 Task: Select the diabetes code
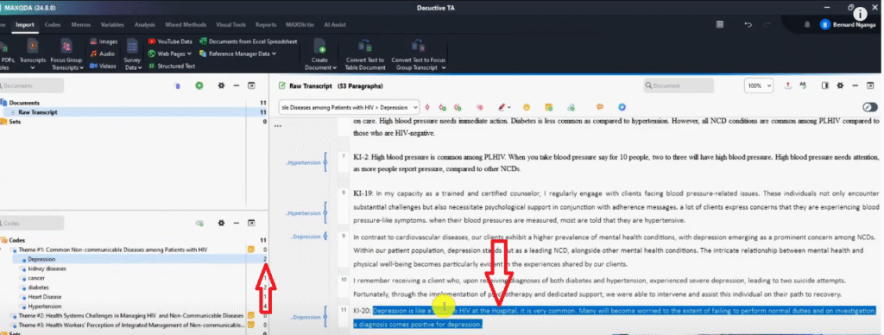(x=38, y=288)
